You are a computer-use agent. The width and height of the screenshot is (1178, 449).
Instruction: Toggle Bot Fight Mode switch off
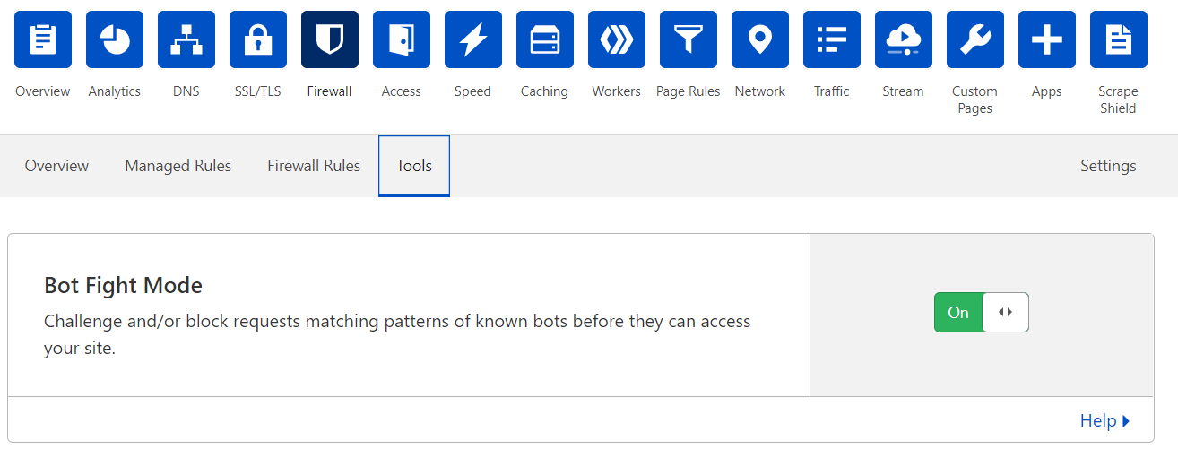(x=982, y=312)
